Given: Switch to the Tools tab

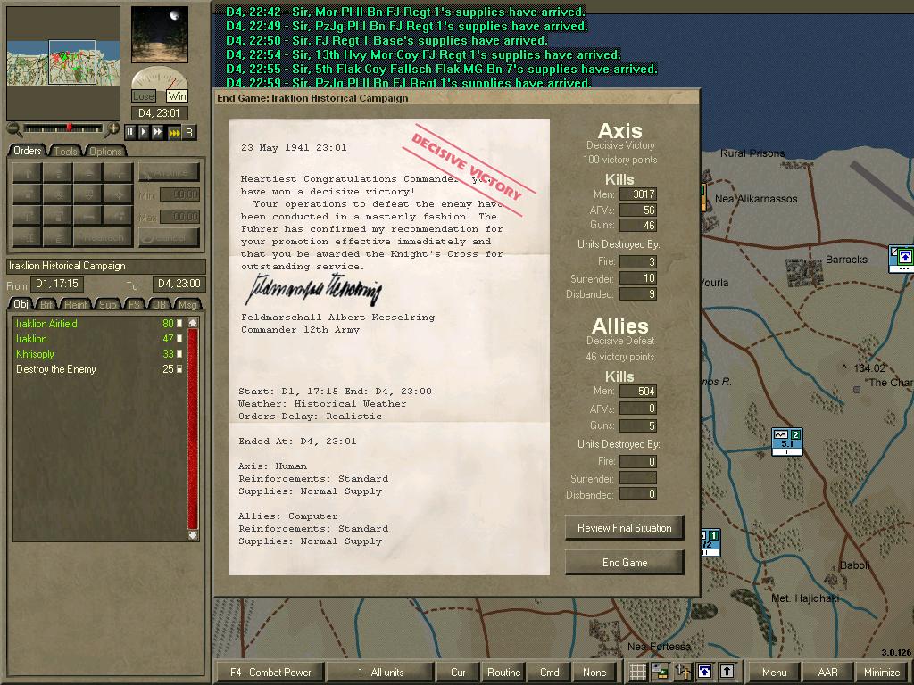Looking at the screenshot, I should (65, 151).
